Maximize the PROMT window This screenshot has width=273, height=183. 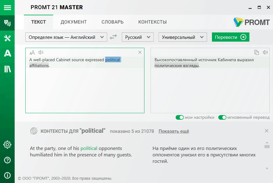pyautogui.click(x=259, y=7)
